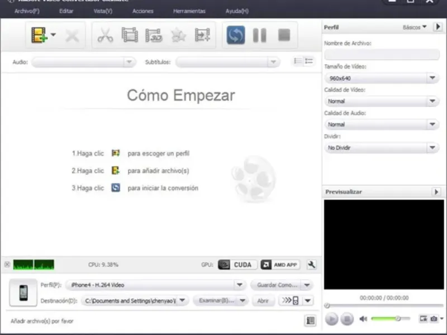Switch to detailed list view
The width and height of the screenshot is (447, 335).
[x=309, y=61]
